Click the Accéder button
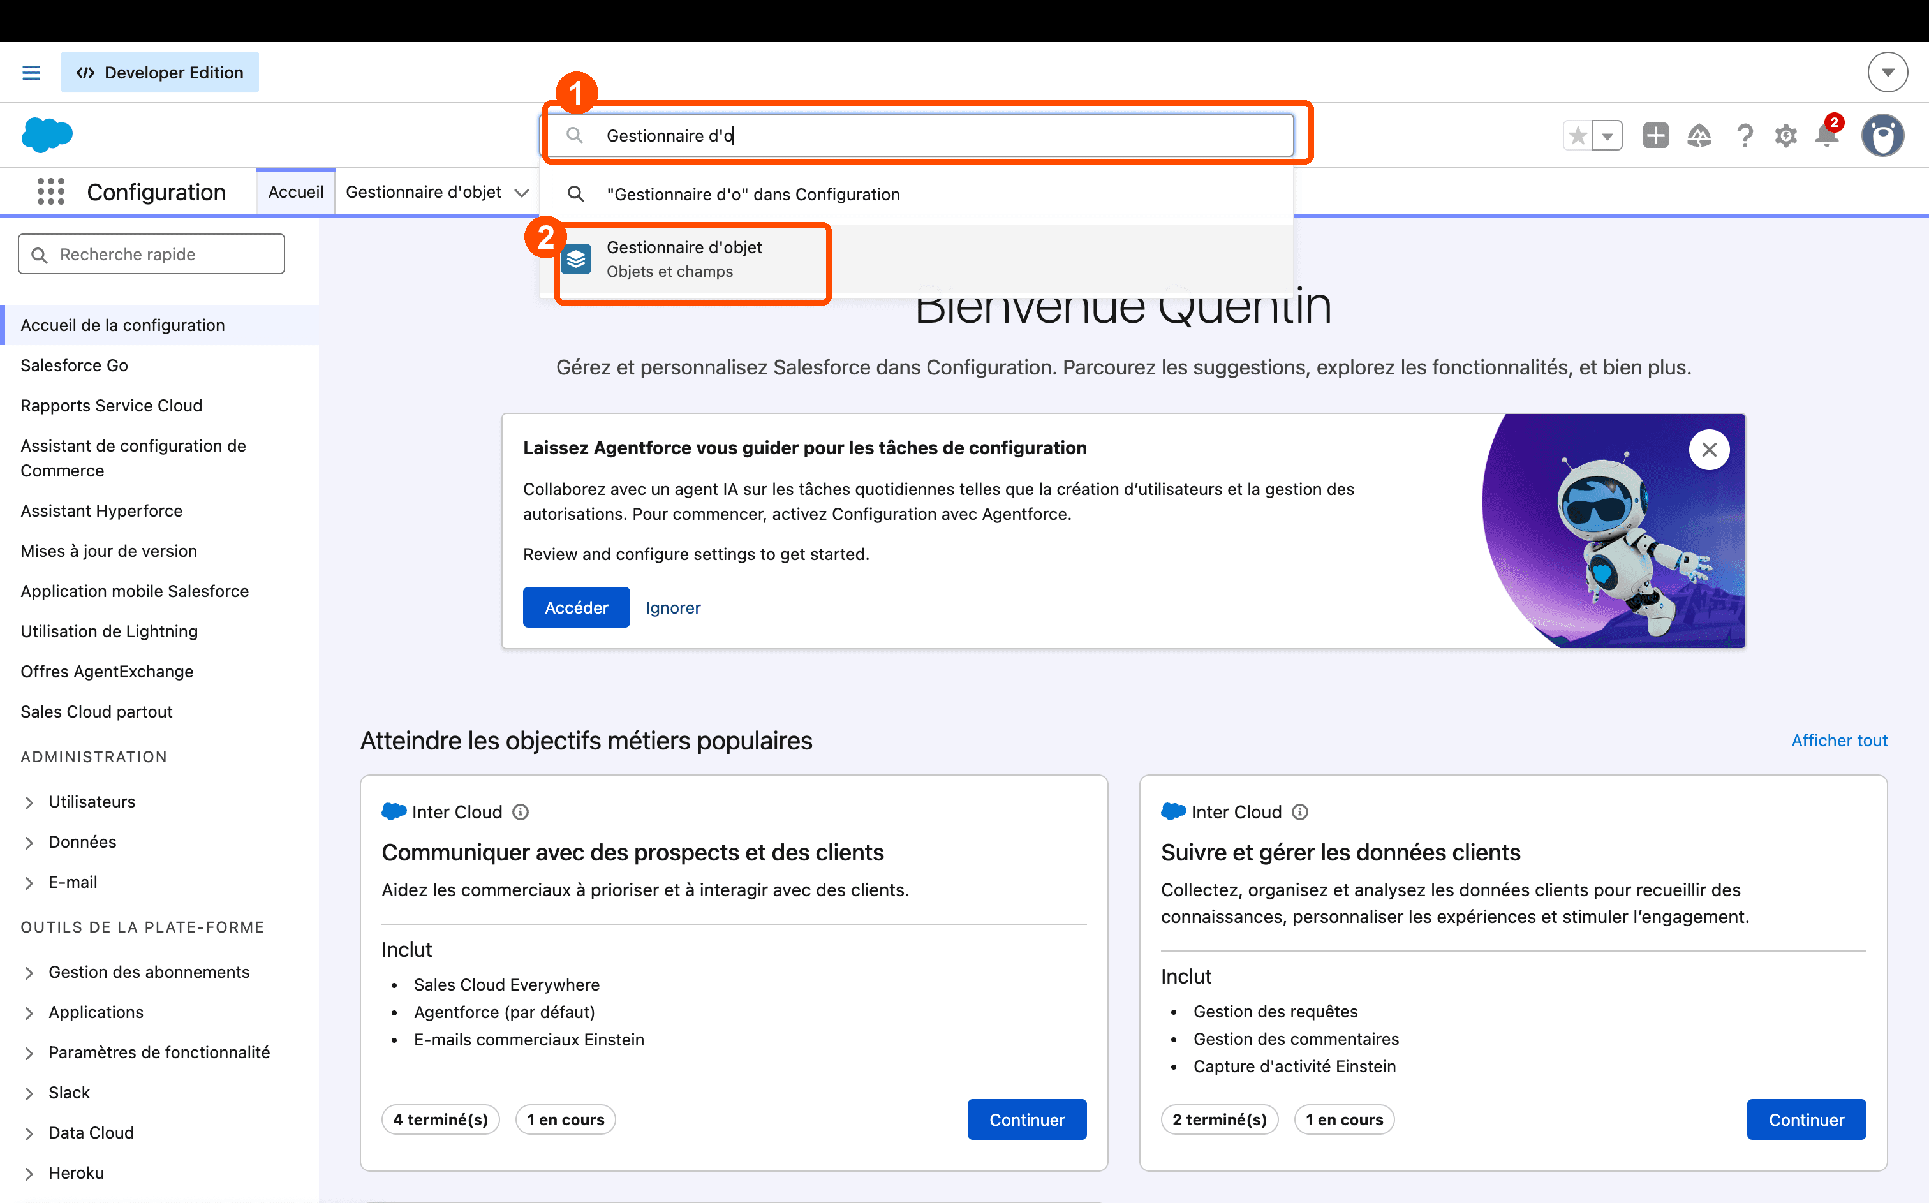 point(576,607)
